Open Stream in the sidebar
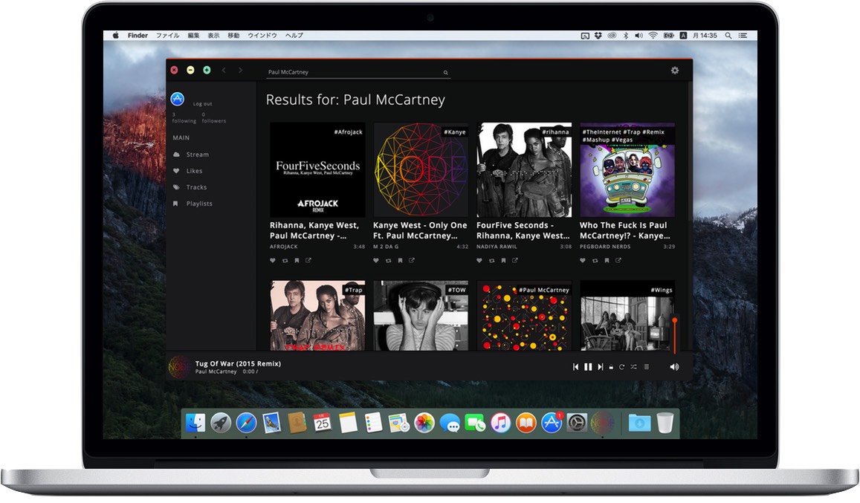 pos(191,155)
